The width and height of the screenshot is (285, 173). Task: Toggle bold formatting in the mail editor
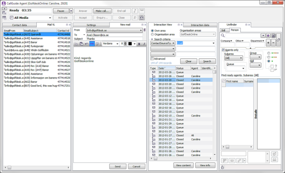139,44
